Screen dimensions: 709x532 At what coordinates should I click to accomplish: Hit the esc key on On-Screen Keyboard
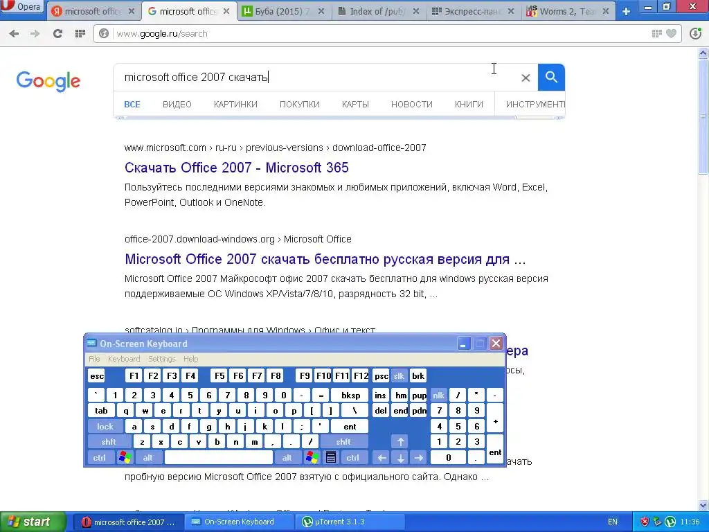pyautogui.click(x=97, y=376)
